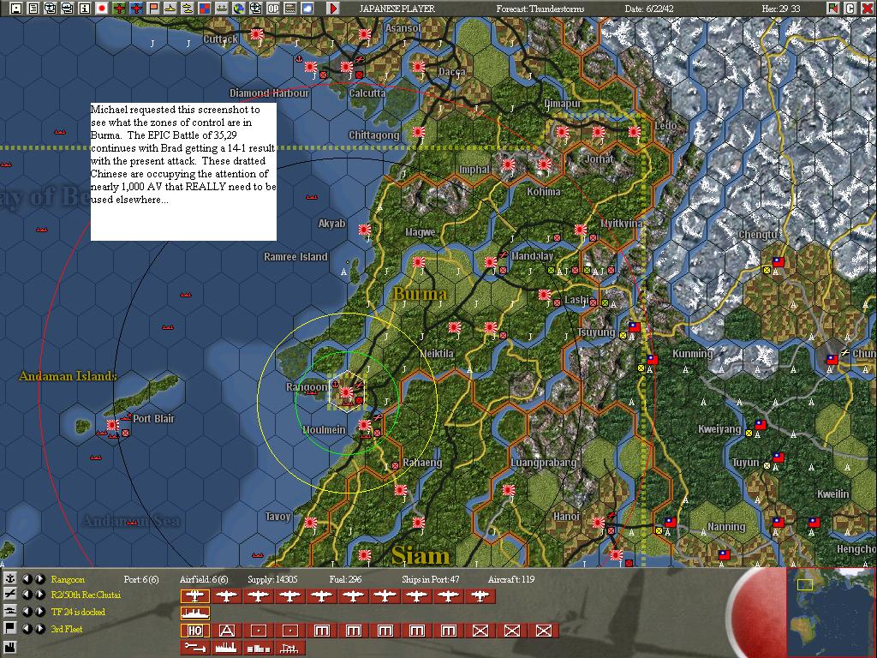This screenshot has height=658, width=877.
Task: Click the world minimap thumbnail
Action: click(831, 612)
